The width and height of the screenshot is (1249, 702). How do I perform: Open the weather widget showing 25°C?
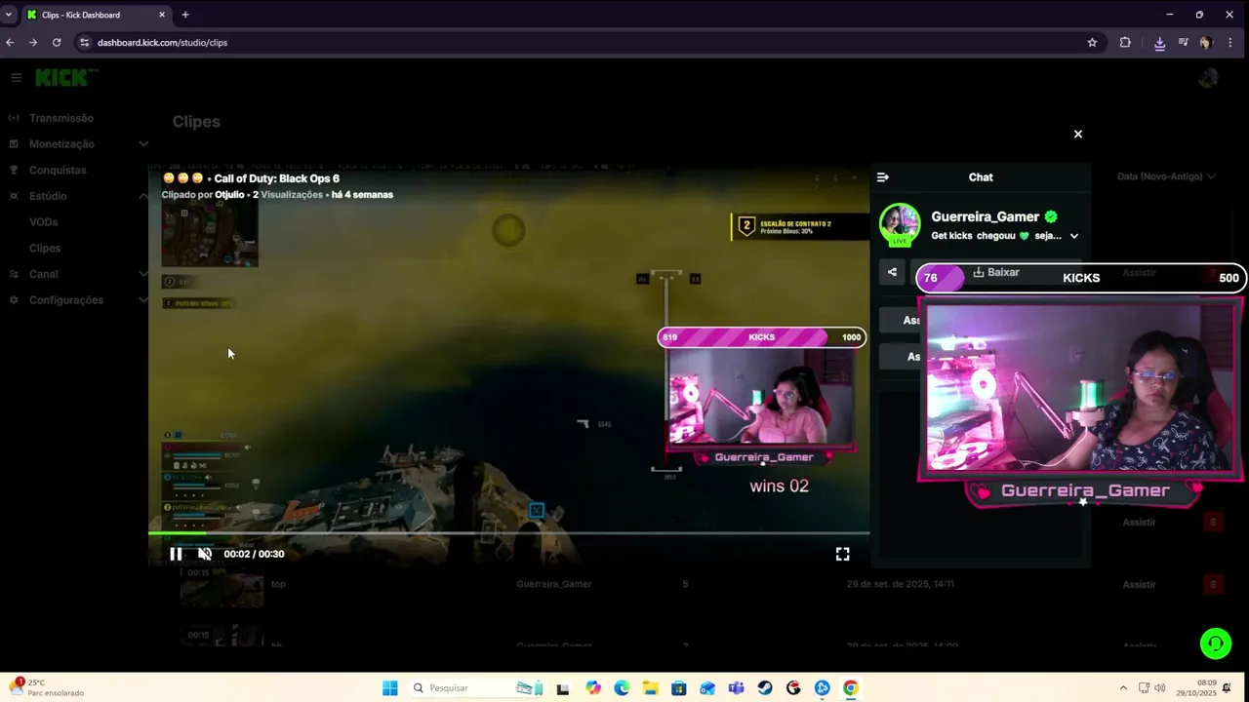47,687
